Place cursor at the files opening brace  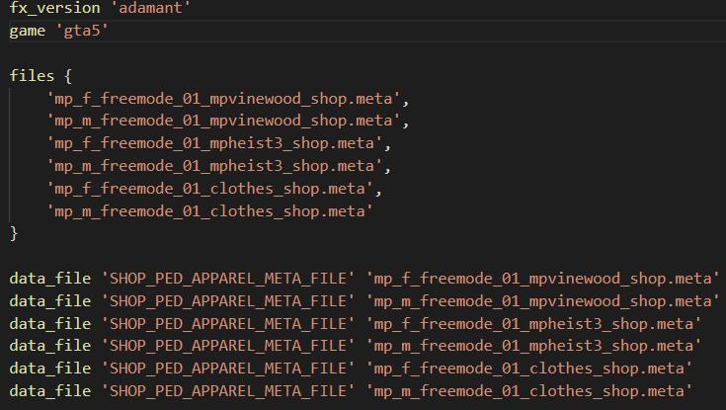(68, 76)
